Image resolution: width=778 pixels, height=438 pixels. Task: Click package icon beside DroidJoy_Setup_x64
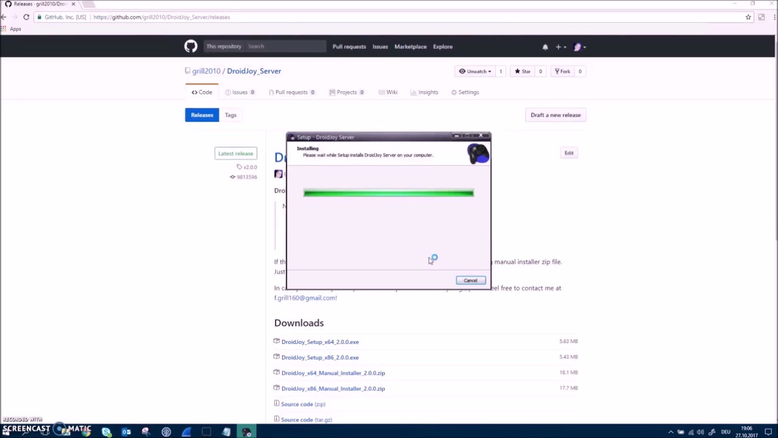click(x=277, y=341)
